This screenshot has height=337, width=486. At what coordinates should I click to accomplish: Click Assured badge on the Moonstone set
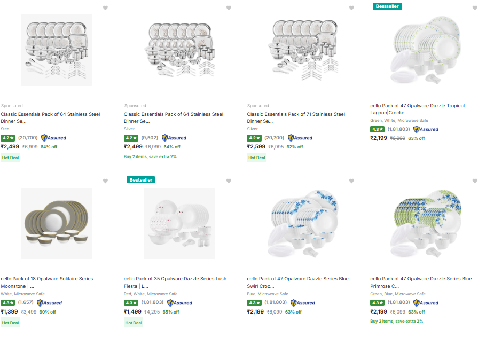(50, 303)
